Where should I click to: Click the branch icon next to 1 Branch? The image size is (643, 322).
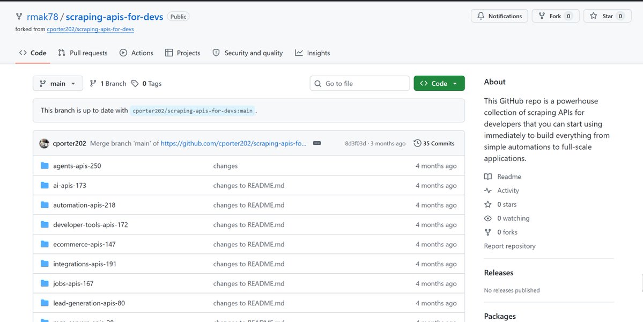[93, 84]
